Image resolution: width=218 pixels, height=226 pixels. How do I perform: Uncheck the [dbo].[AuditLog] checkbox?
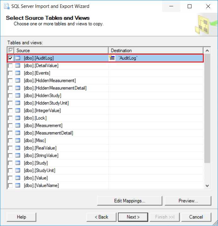(10, 58)
